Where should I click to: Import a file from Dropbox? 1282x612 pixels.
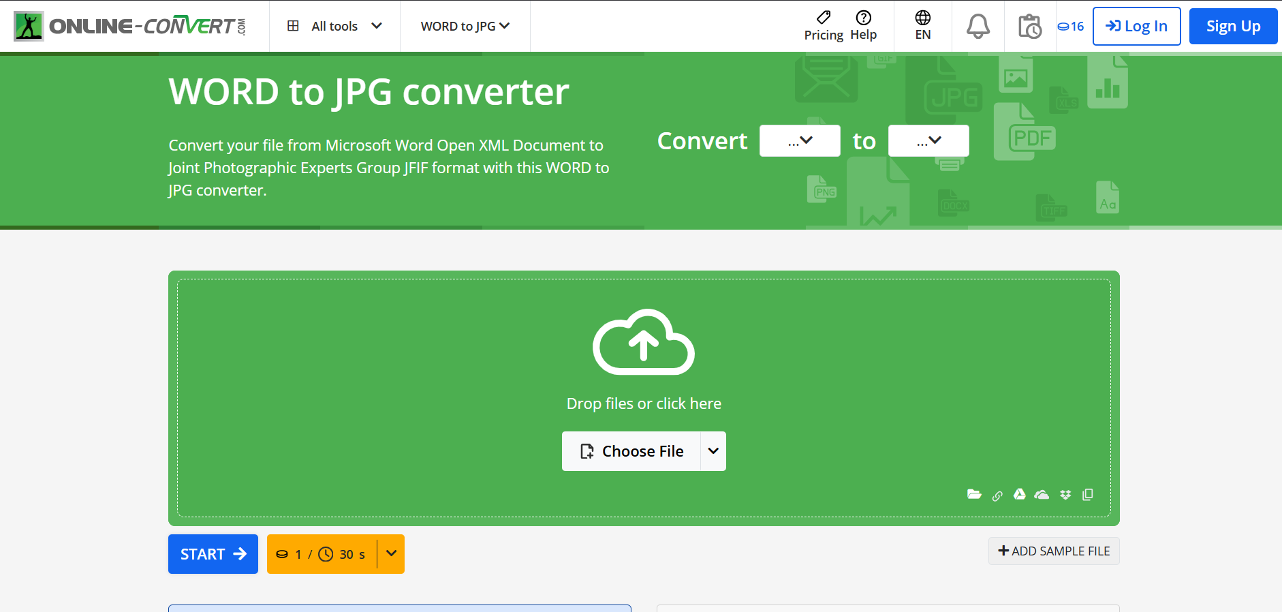coord(1065,495)
